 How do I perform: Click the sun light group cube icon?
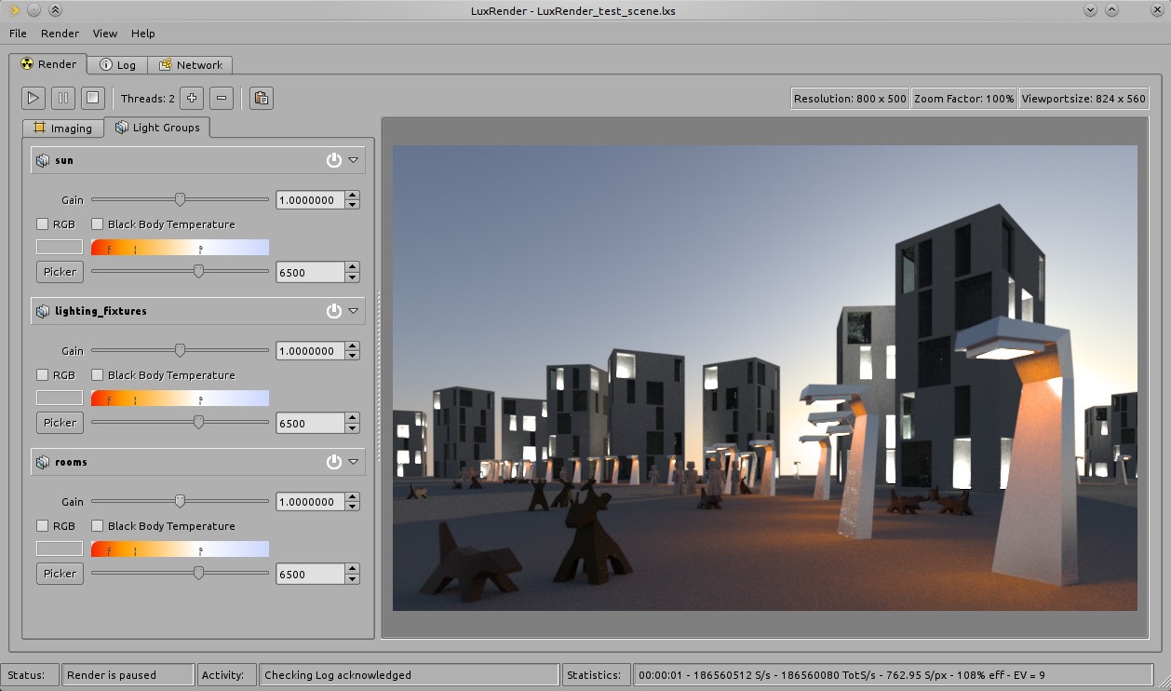point(43,159)
